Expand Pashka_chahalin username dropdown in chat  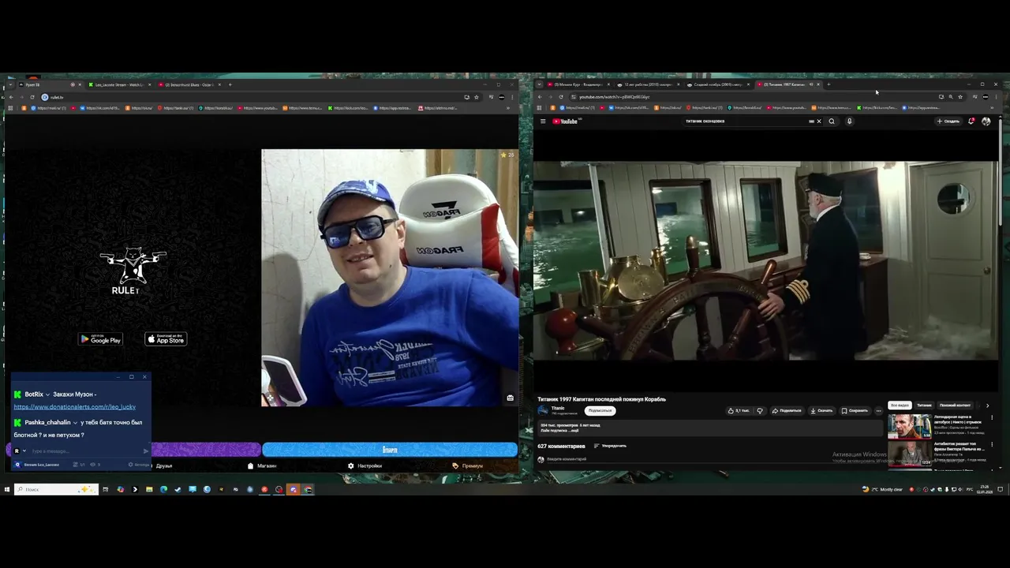pos(75,423)
